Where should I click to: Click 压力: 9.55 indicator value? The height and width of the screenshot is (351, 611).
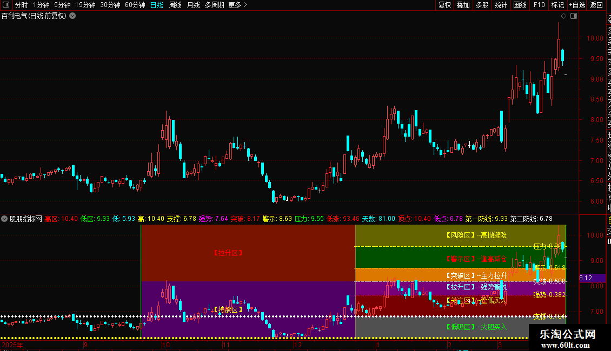pyautogui.click(x=309, y=219)
